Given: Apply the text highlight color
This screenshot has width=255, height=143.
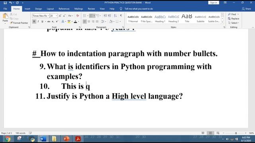Looking at the screenshot, I should pos(69,21).
